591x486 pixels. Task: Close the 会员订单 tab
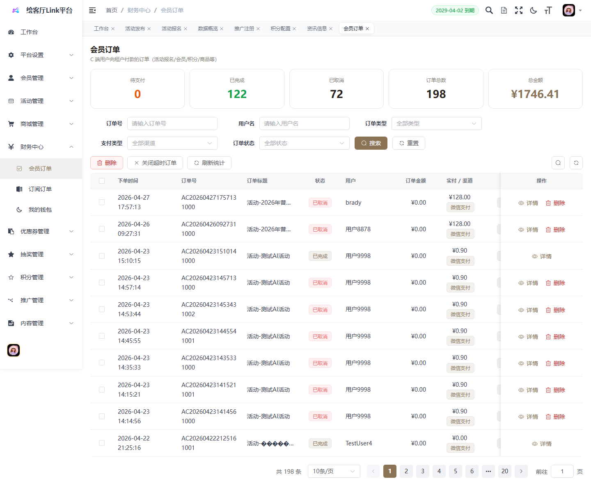367,29
